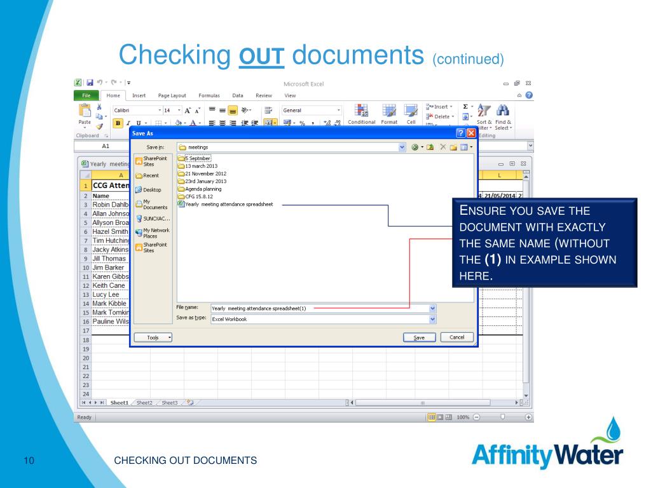Open Desktop in the Save As places bar
Viewport: 651px width, 488px height.
148,189
